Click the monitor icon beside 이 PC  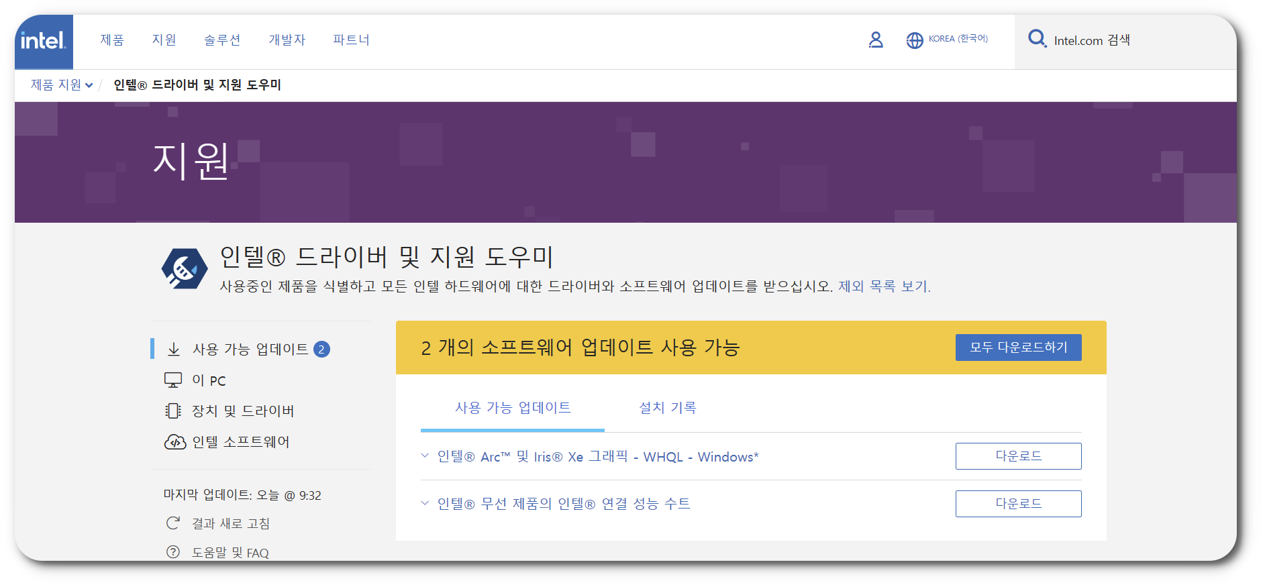173,380
